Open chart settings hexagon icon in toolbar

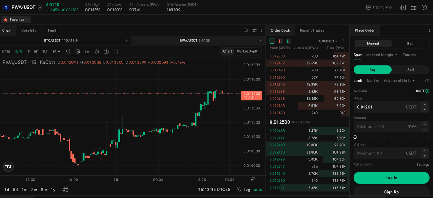coord(97,51)
